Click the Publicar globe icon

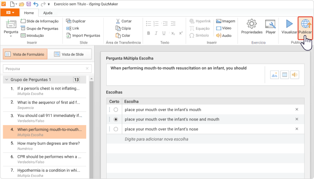click(x=305, y=24)
